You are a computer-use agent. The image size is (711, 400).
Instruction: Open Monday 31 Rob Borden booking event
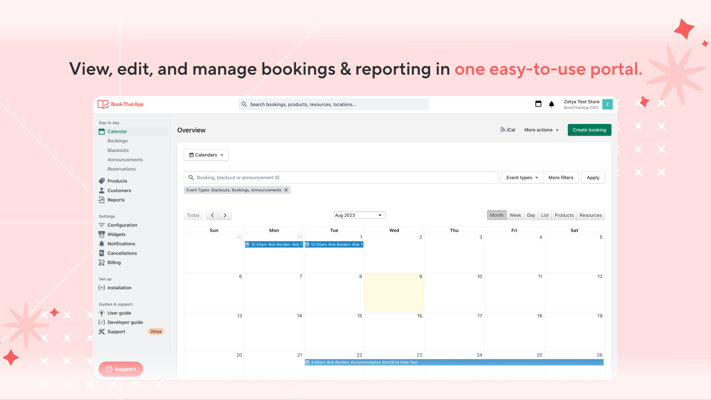tap(274, 244)
